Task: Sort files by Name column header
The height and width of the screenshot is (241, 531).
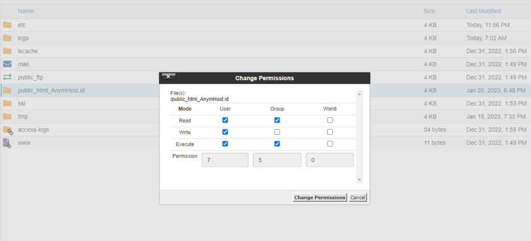Action: point(25,11)
